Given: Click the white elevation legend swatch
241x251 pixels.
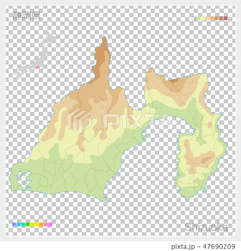Looking at the screenshot, I should pyautogui.click(x=194, y=18).
